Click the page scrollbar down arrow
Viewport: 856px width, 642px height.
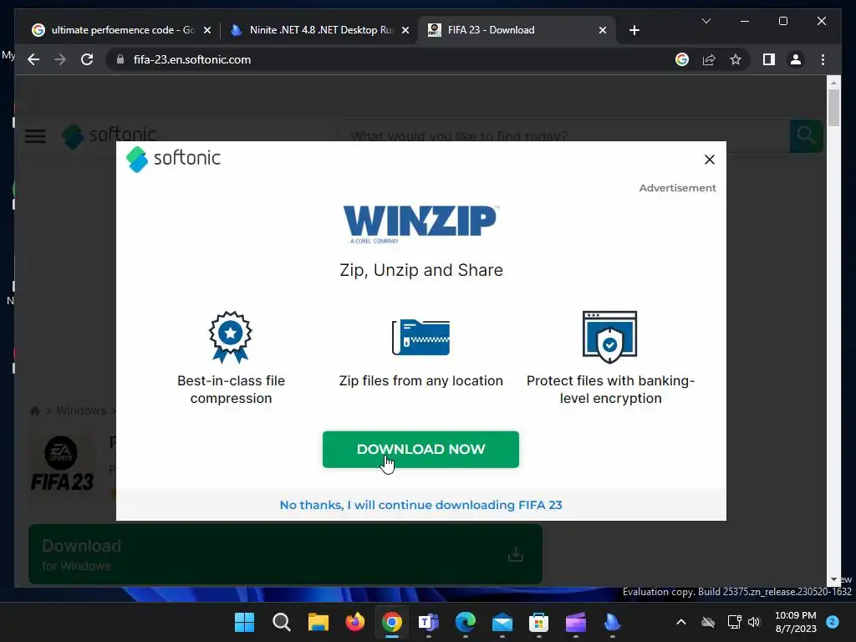click(x=833, y=579)
